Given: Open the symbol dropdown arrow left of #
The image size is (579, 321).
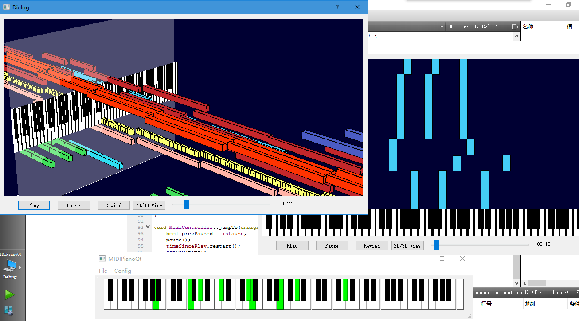Looking at the screenshot, I should point(442,27).
